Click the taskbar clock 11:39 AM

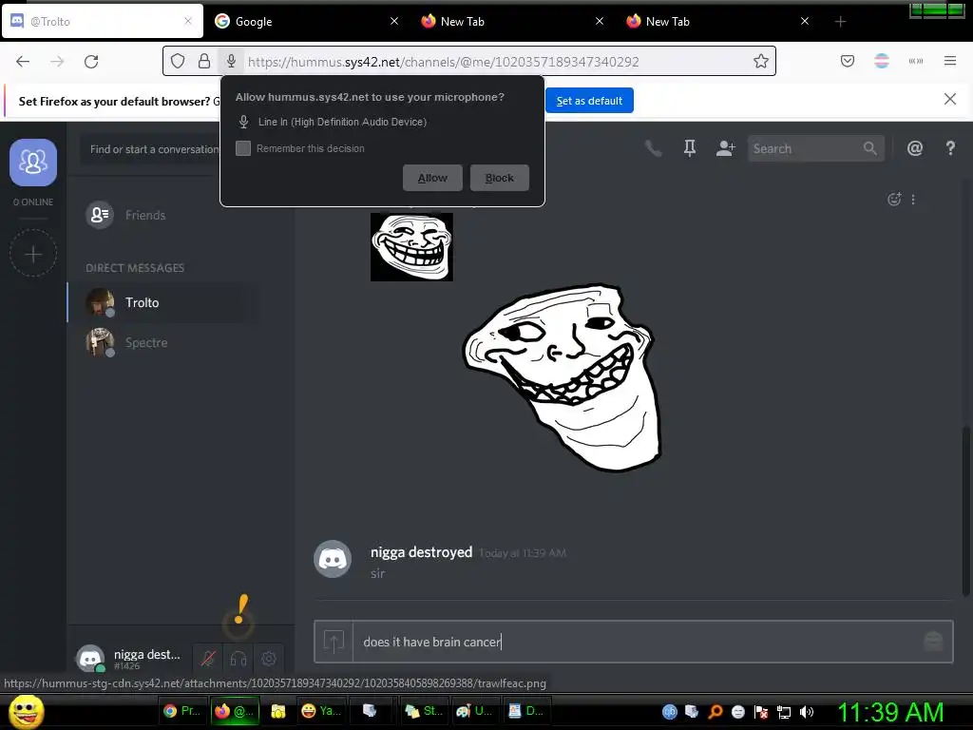point(890,712)
